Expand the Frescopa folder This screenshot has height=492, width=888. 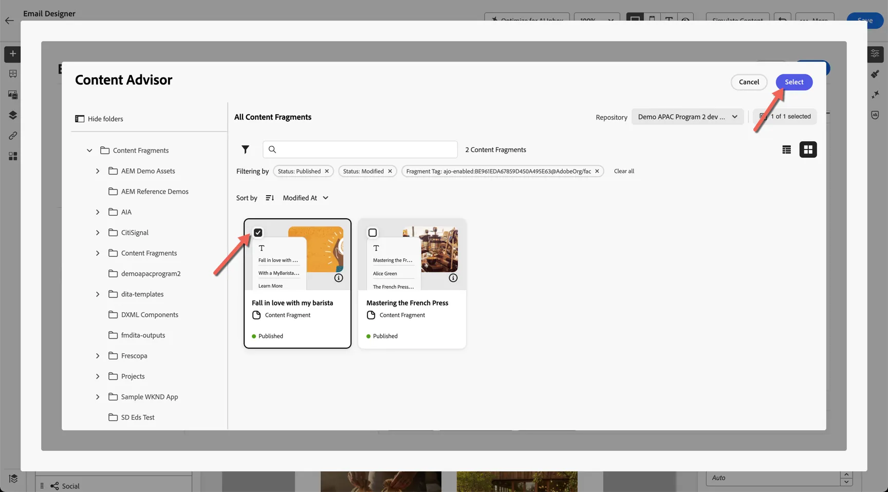point(98,356)
